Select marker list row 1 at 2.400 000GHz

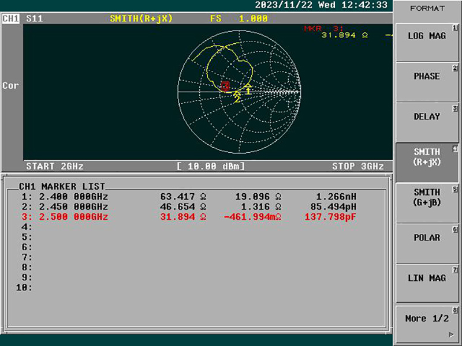[x=189, y=197]
